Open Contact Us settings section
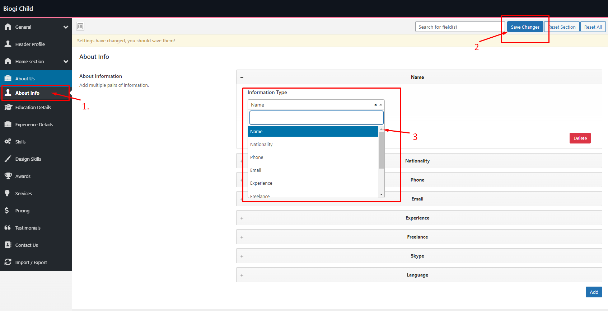The height and width of the screenshot is (311, 608). coord(27,245)
